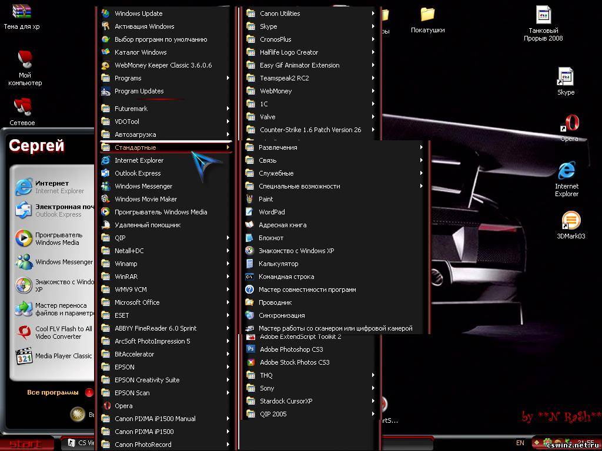Expand the Служебные submenu arrow
This screenshot has height=451, width=602.
421,173
